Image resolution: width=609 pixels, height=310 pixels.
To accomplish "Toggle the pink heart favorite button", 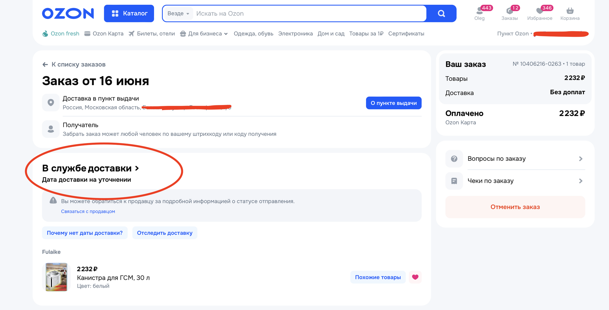I will pos(415,277).
